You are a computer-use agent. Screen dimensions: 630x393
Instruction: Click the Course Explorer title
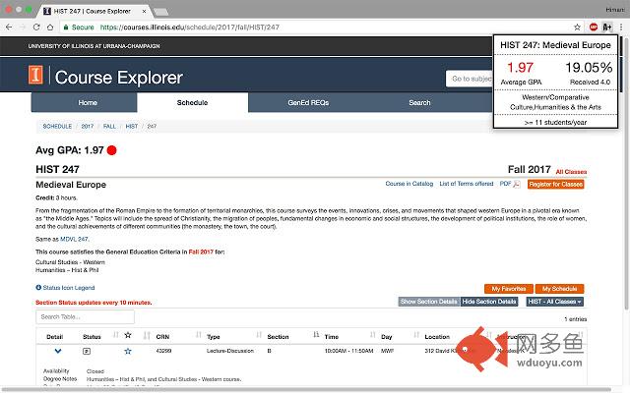[118, 78]
